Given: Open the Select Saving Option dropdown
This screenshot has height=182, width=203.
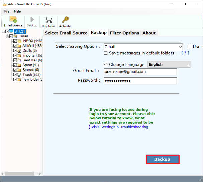Looking at the screenshot, I should click(143, 47).
